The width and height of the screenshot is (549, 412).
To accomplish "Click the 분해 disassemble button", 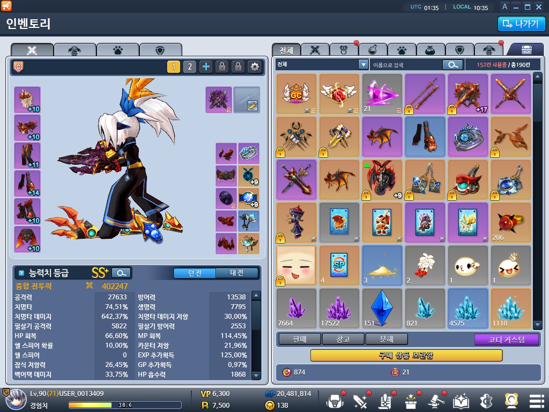I will click(387, 339).
